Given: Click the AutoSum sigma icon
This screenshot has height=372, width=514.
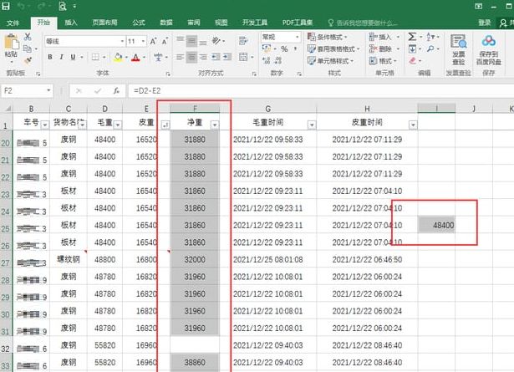Looking at the screenshot, I should tap(412, 37).
